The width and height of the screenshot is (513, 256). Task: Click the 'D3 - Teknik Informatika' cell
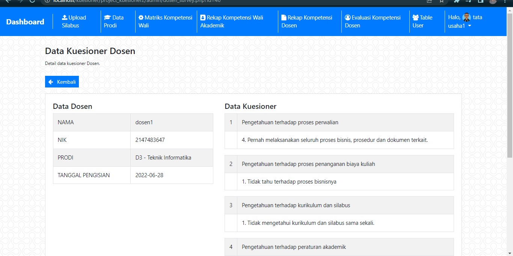172,158
